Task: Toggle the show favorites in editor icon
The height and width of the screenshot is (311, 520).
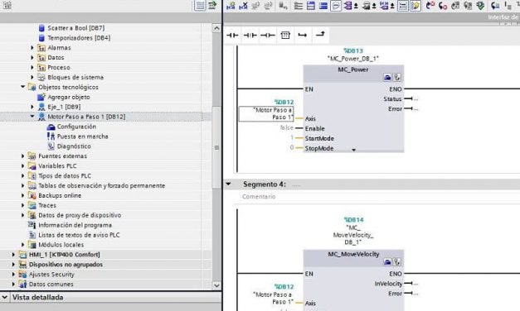Action: 416,5
